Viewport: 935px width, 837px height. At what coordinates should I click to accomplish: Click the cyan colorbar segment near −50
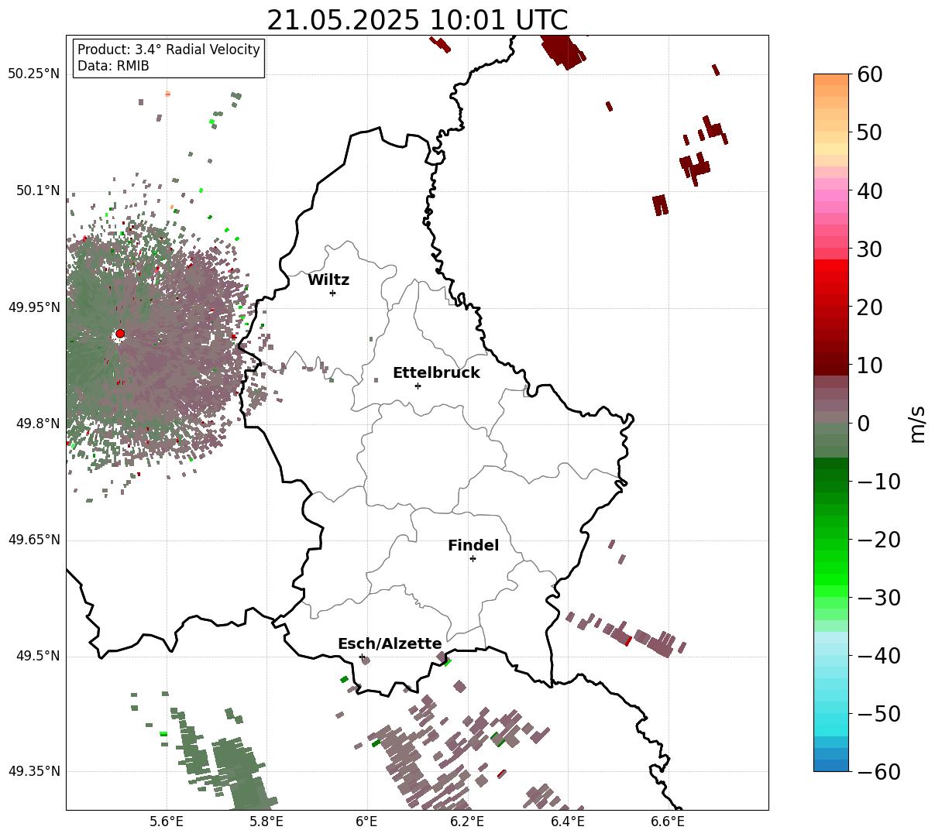point(831,719)
